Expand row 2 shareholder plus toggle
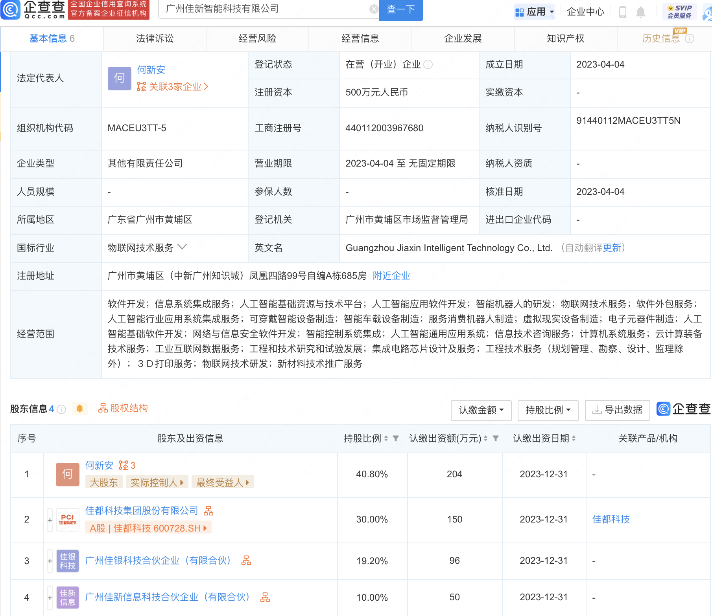Screen dimensions: 712x616 point(50,520)
